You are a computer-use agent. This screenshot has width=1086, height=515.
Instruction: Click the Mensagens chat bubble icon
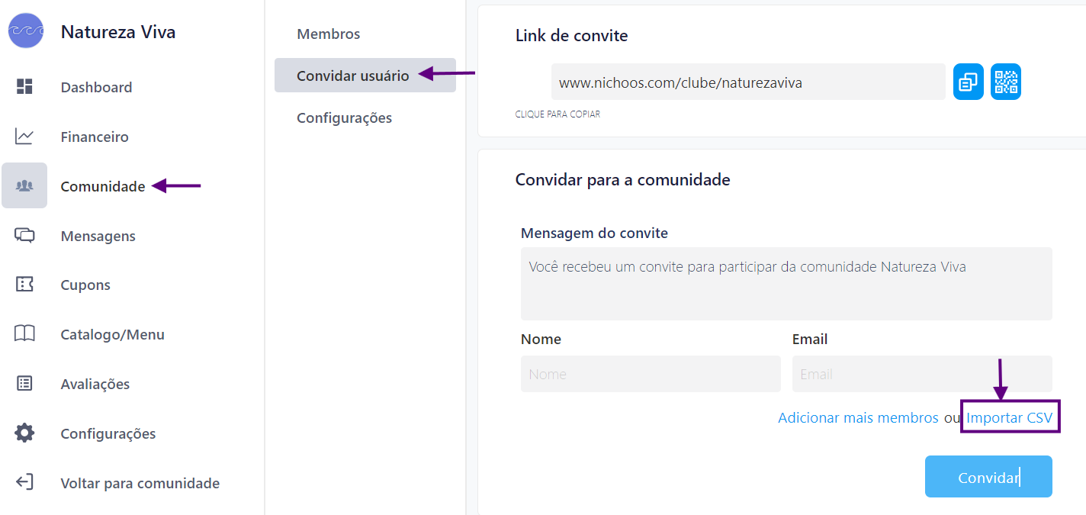pyautogui.click(x=24, y=235)
